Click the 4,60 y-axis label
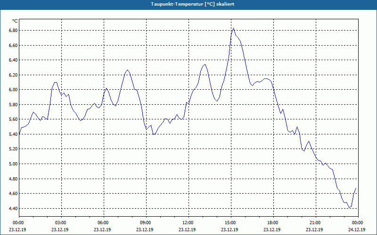Viewport: 377px width, 235px height. tap(13, 194)
